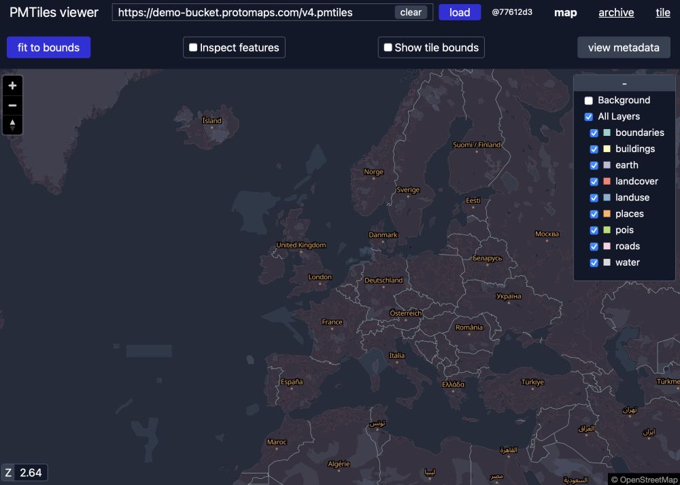Uncheck the landcover layer checkbox
Screen dimensions: 680x485
[x=594, y=181]
